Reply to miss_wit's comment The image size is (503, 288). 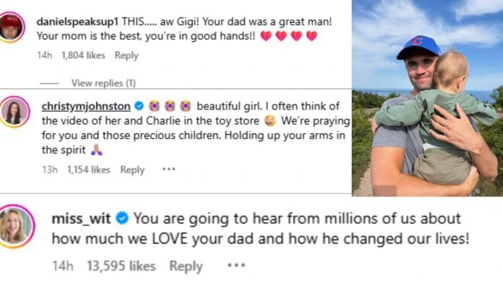click(186, 266)
